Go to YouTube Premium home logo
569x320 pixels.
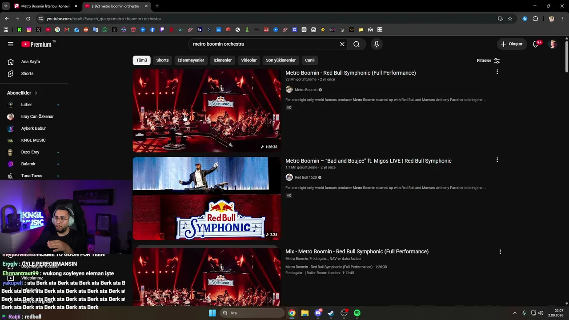[x=36, y=44]
